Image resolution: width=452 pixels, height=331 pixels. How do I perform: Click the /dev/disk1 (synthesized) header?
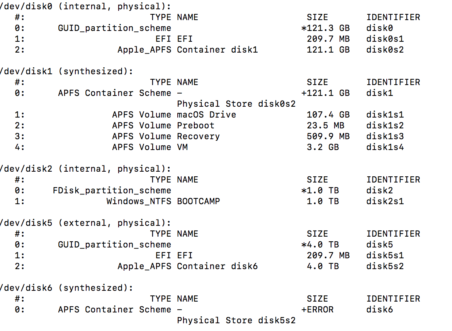pos(66,72)
